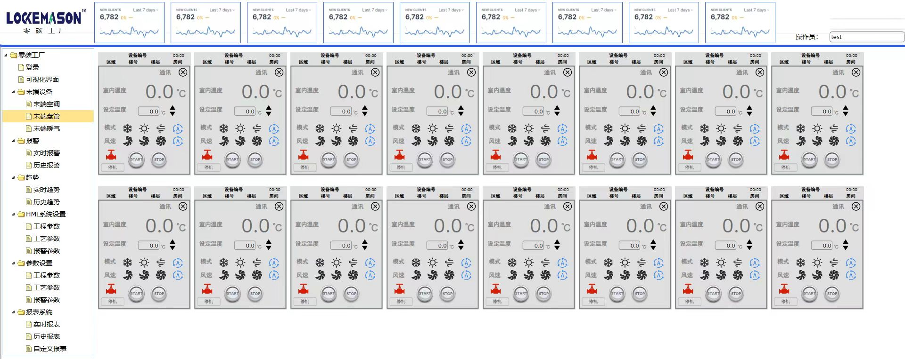Collapse the 报表系统 tree group

pyautogui.click(x=14, y=312)
